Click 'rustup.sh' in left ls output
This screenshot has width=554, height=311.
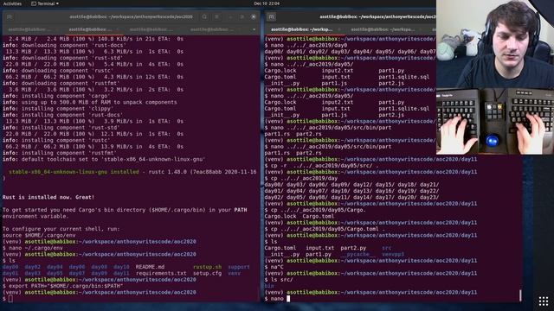click(x=208, y=267)
